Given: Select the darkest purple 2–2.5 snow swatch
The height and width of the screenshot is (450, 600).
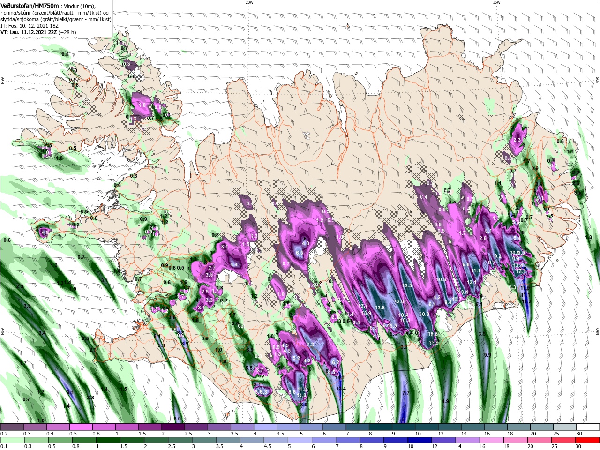Looking at the screenshot, I should tap(173, 427).
